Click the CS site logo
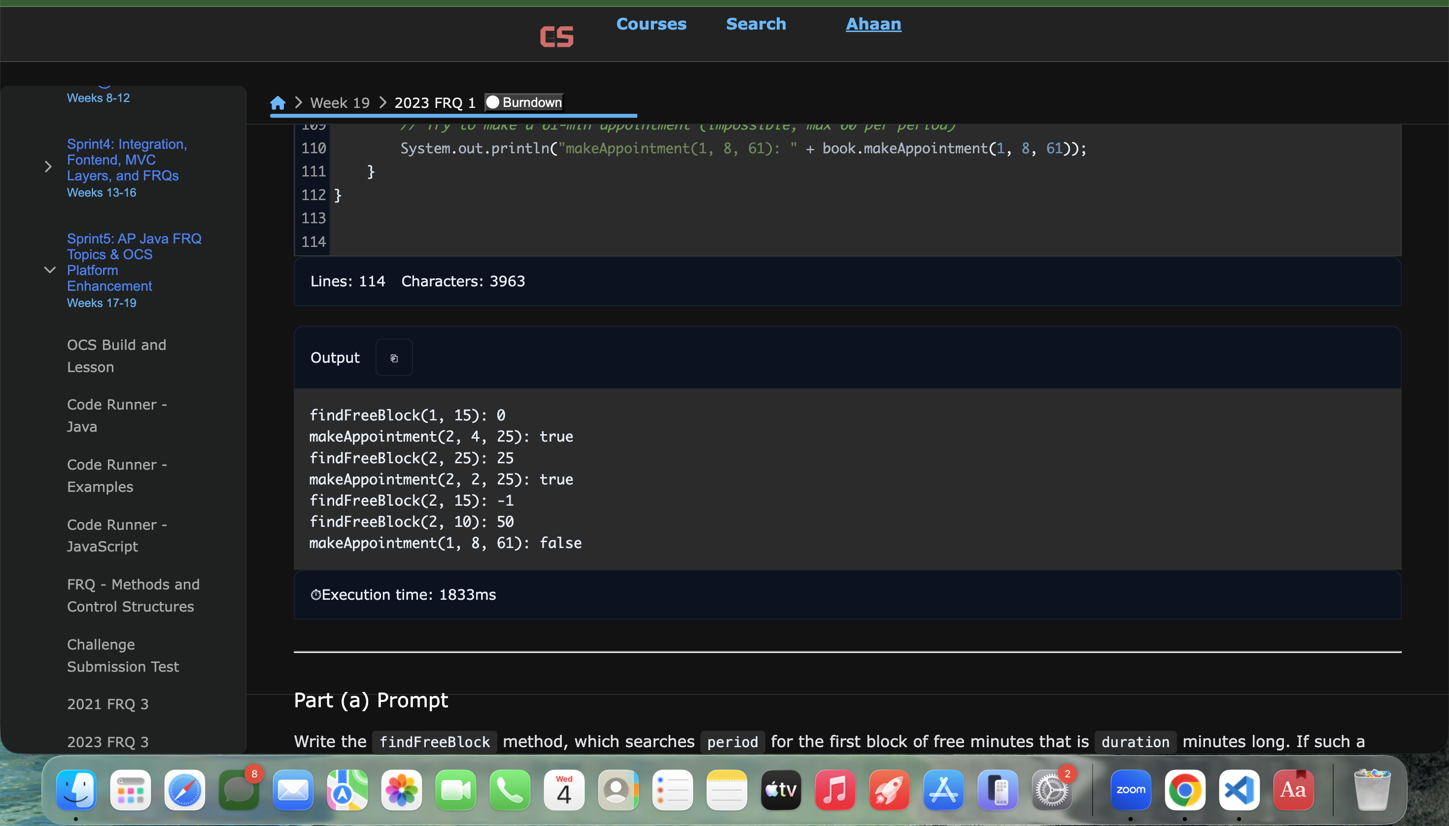The width and height of the screenshot is (1449, 826). click(x=556, y=36)
